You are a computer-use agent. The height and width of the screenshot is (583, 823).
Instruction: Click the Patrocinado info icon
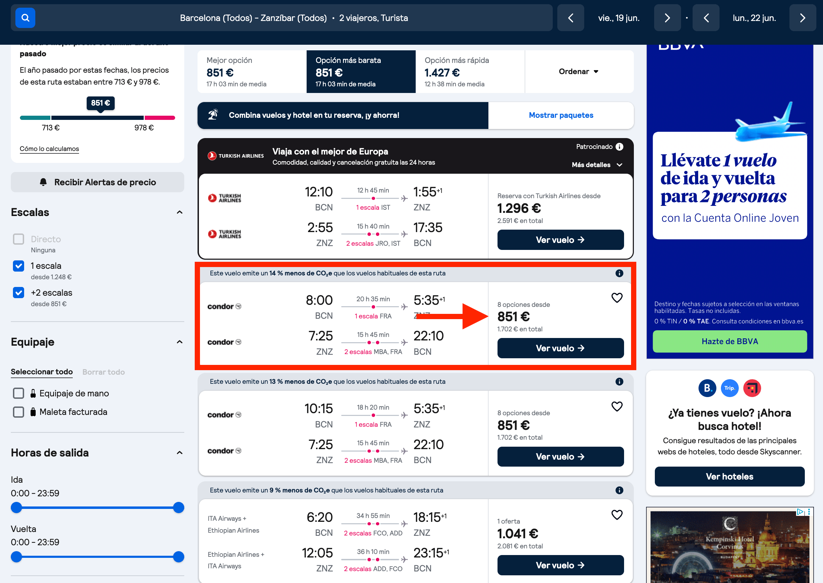[620, 146]
